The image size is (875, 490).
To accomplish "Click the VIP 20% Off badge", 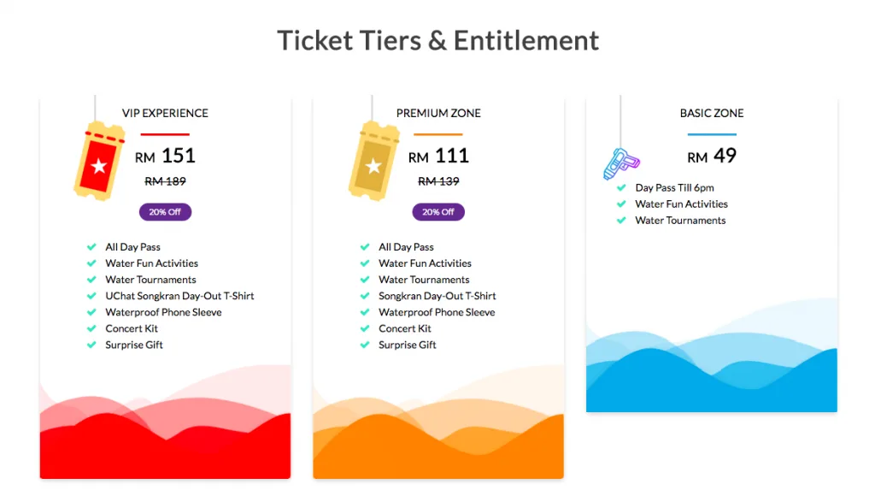I will tap(165, 211).
